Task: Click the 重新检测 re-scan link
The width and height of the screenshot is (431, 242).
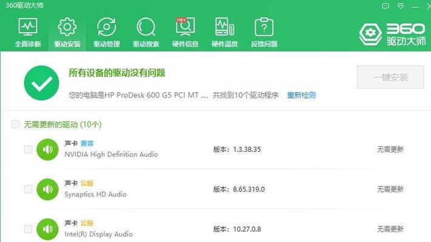Action: pos(301,95)
